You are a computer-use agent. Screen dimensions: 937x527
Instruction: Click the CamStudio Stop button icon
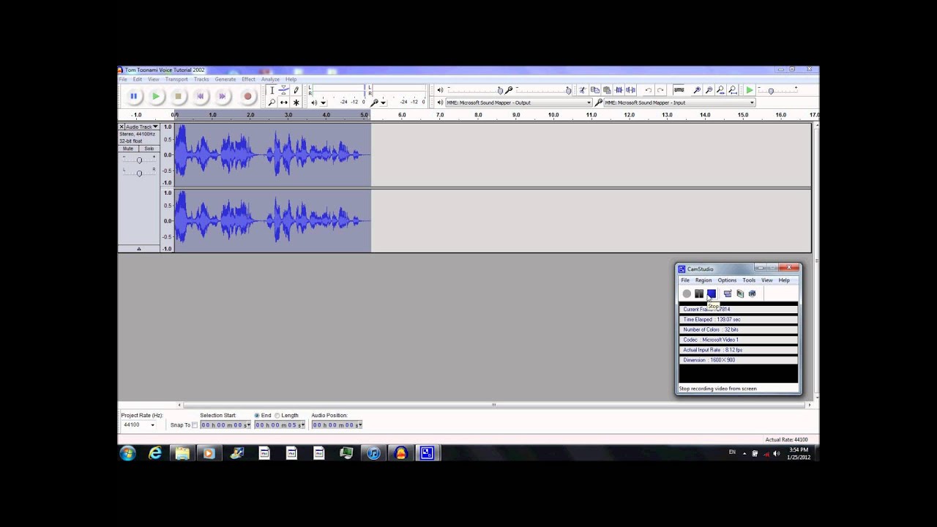point(711,294)
